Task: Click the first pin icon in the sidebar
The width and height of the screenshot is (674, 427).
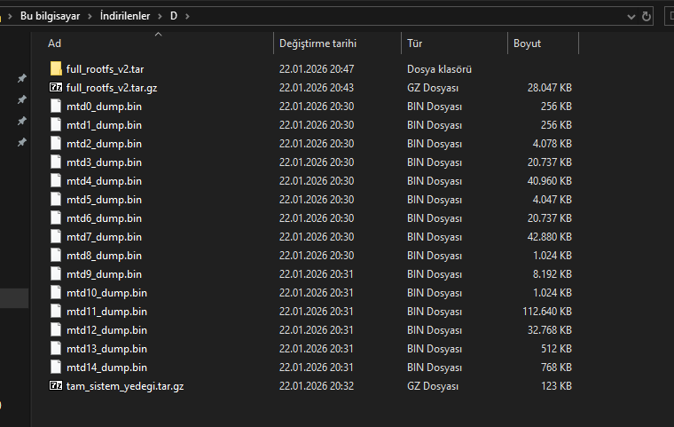Action: tap(21, 78)
